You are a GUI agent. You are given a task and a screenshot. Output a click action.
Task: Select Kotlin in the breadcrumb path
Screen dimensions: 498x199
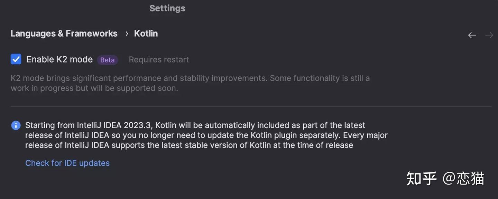pos(146,33)
